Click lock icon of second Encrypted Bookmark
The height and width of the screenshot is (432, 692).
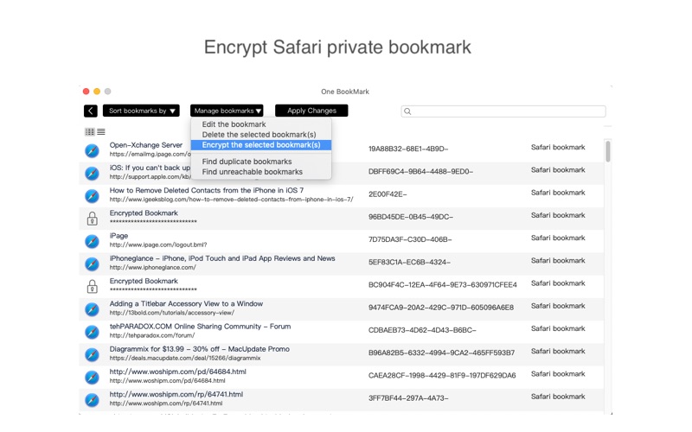point(92,287)
